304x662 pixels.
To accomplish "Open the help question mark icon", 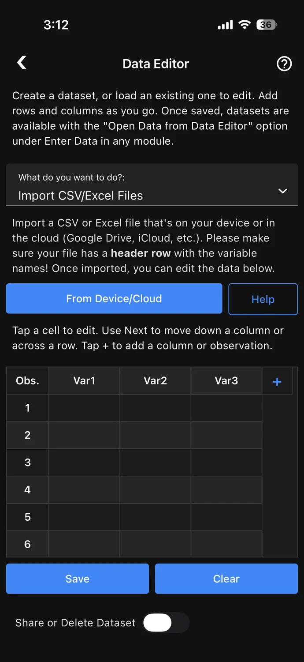I will [284, 64].
